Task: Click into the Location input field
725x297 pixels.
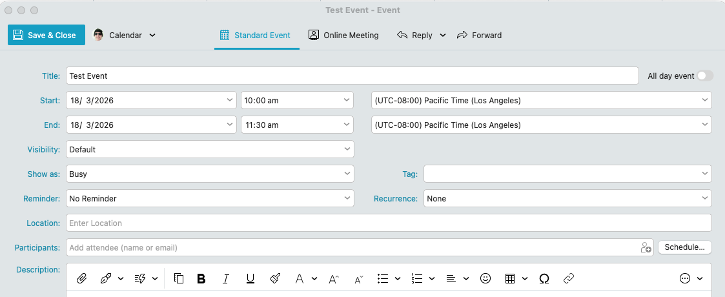Action: coord(387,223)
